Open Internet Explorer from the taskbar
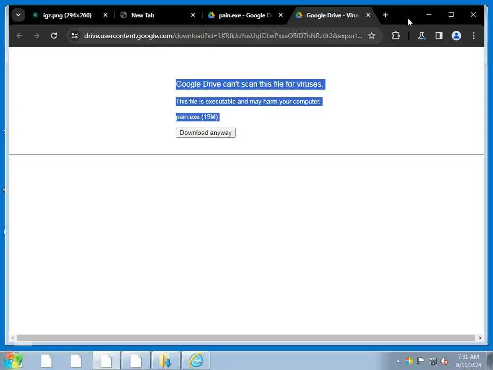The width and height of the screenshot is (493, 370). pos(196,360)
